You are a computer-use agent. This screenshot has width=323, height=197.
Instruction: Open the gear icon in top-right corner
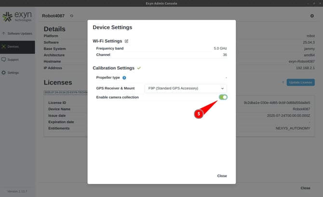click(x=311, y=16)
